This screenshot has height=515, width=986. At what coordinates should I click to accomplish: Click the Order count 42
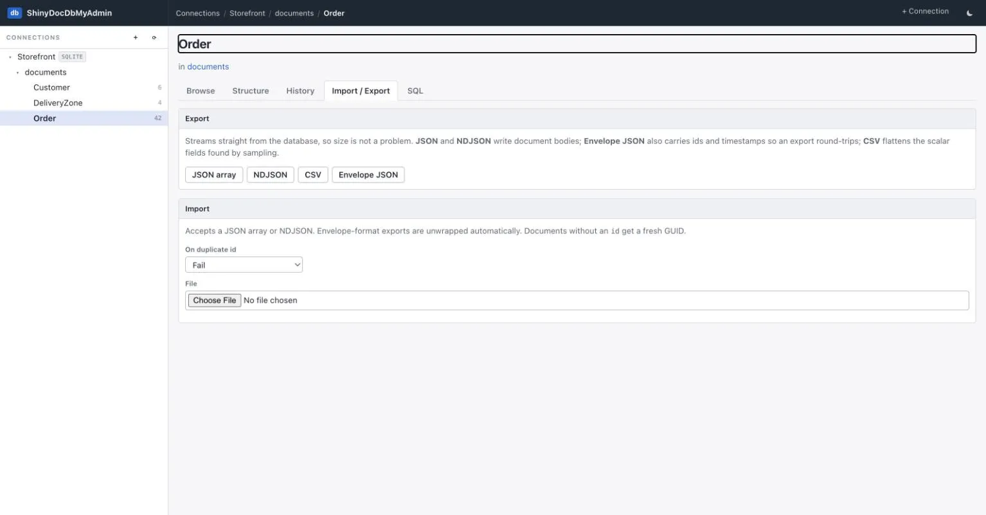(x=158, y=118)
